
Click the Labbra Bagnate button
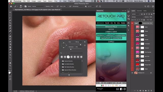click(x=117, y=38)
